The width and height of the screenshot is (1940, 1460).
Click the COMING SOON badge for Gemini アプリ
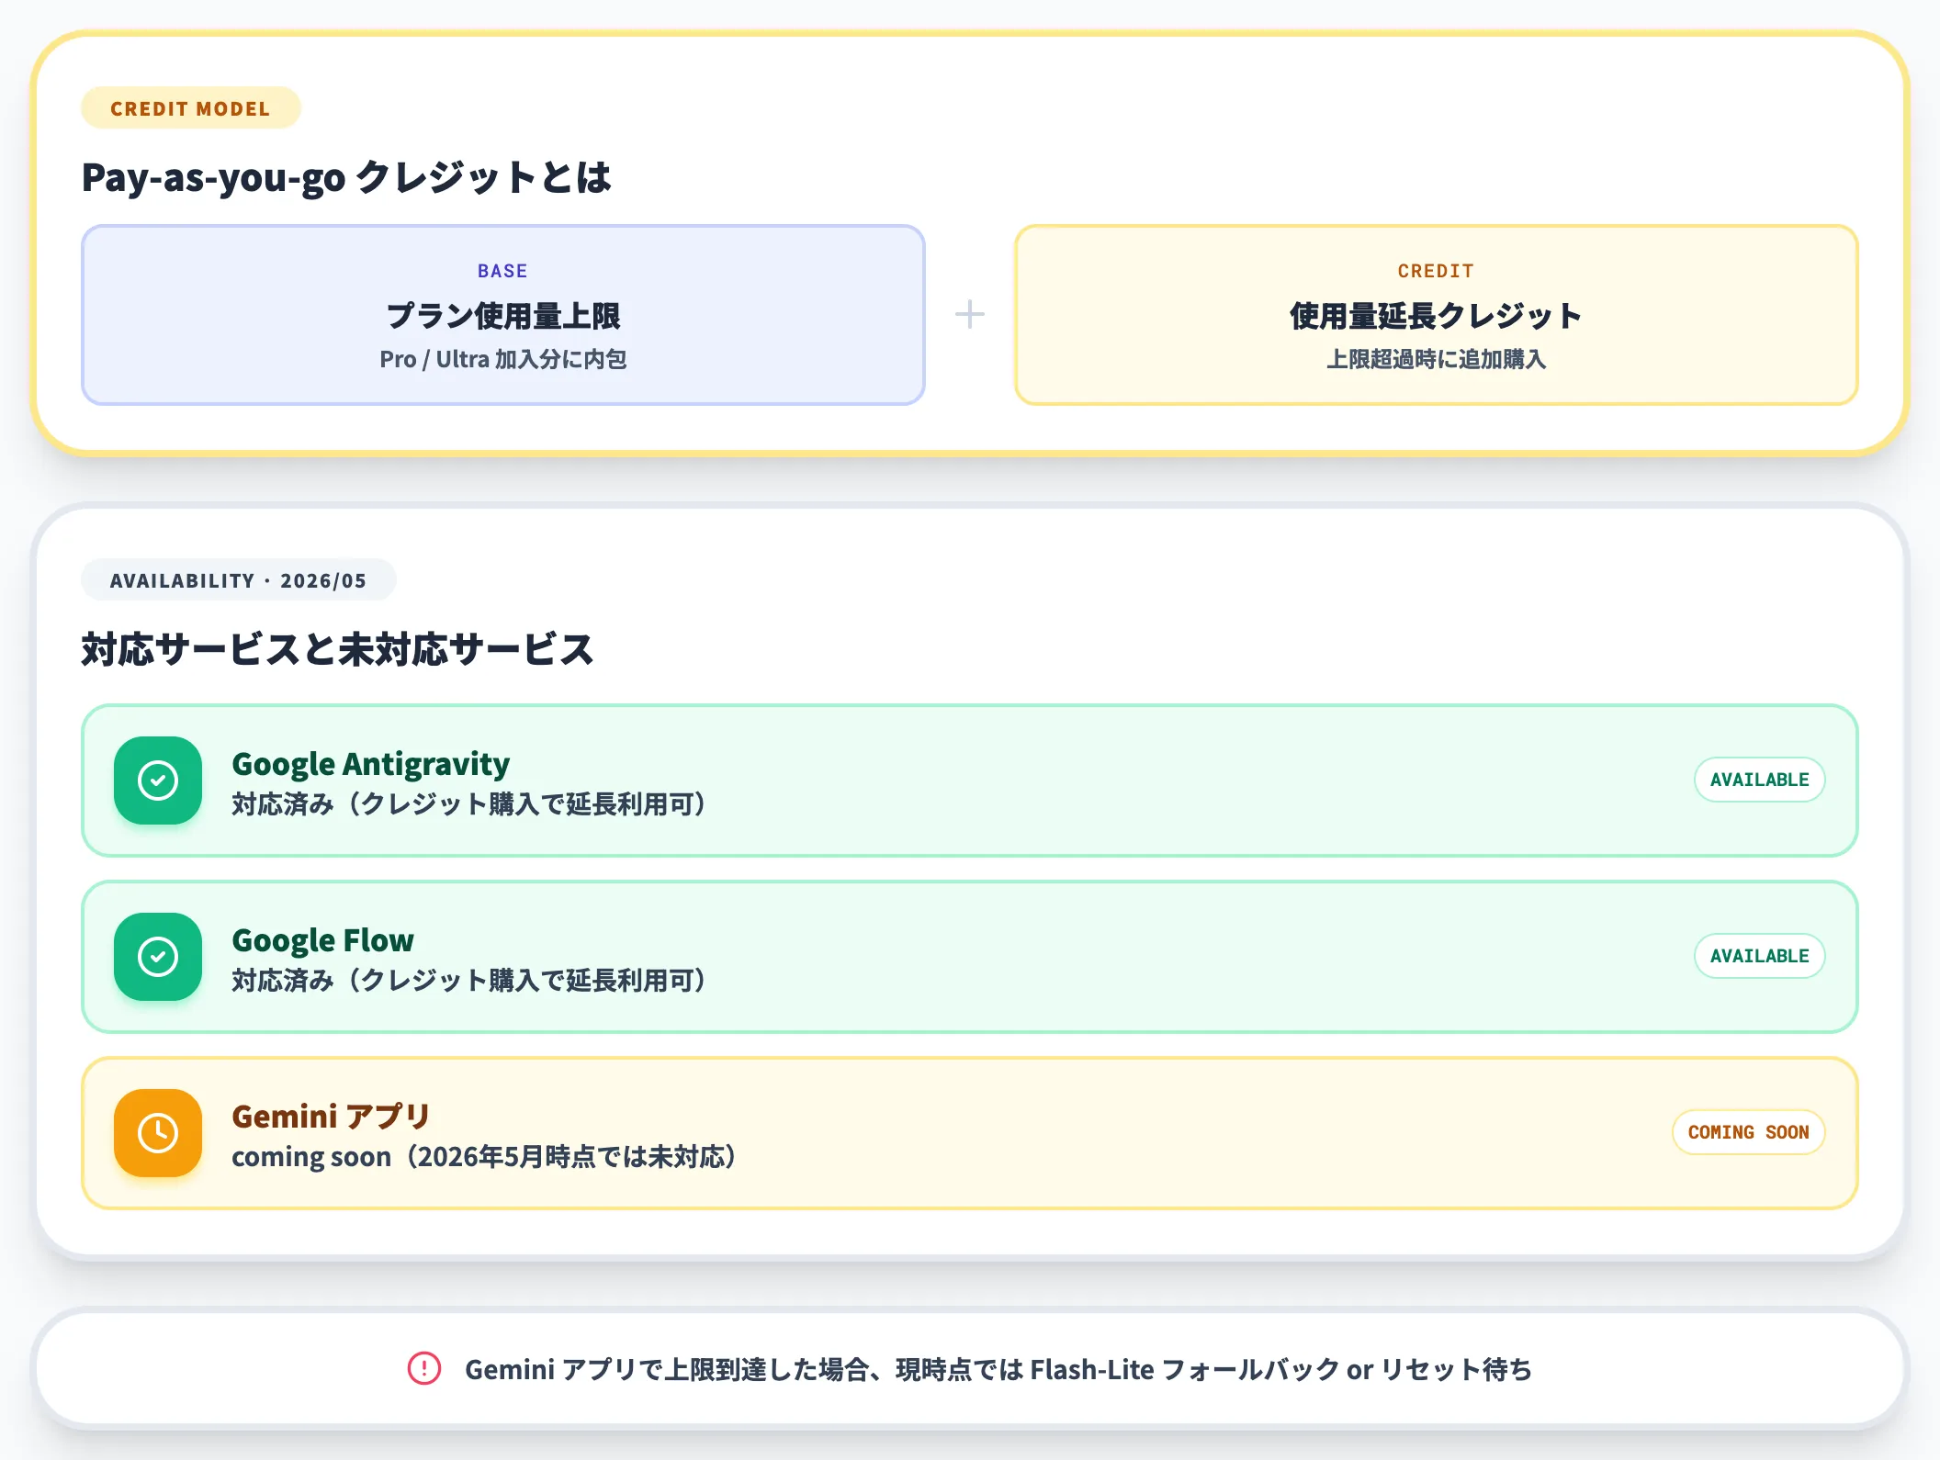tap(1748, 1132)
